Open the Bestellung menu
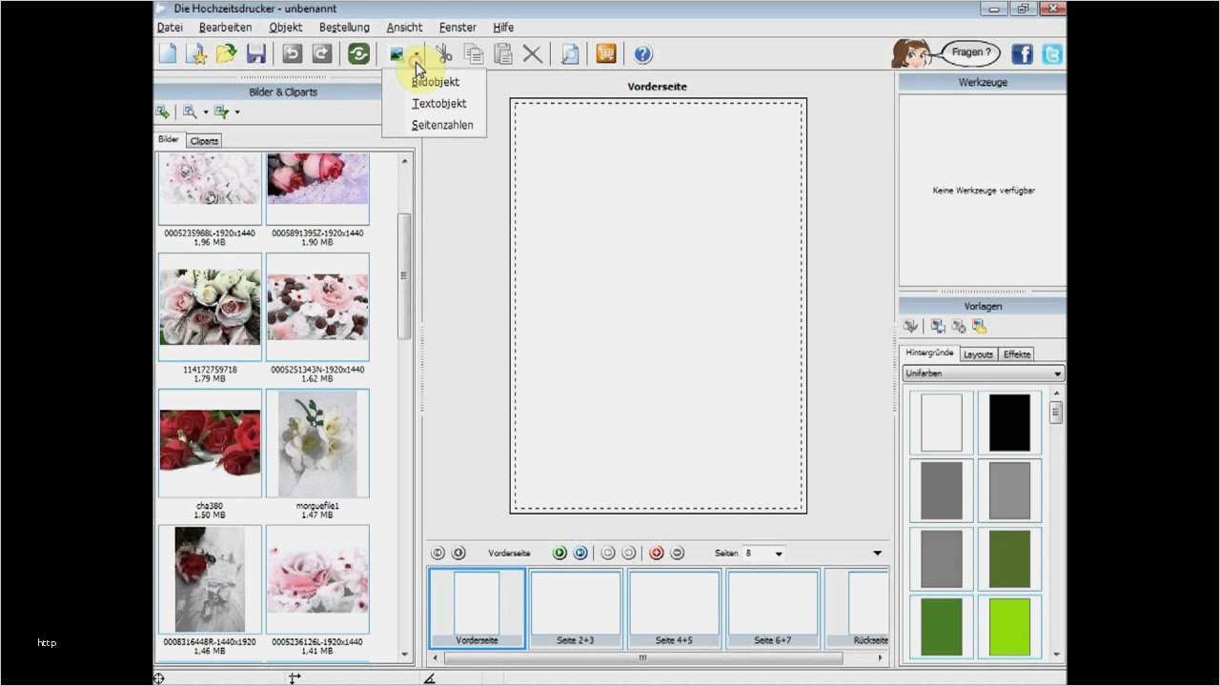Screen dimensions: 1220x686 click(344, 28)
